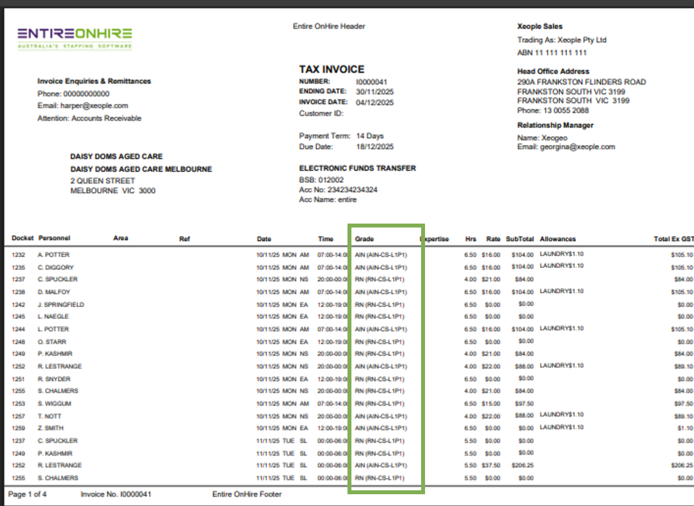Select the Total Ex GST column header
This screenshot has height=506, width=694.
(x=673, y=239)
